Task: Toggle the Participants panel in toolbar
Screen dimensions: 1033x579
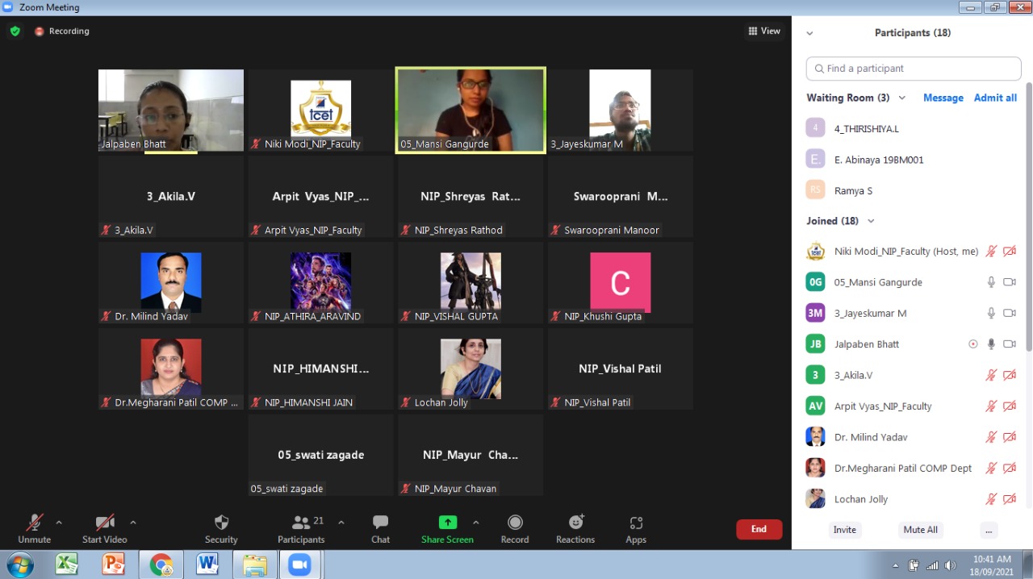Action: (301, 529)
